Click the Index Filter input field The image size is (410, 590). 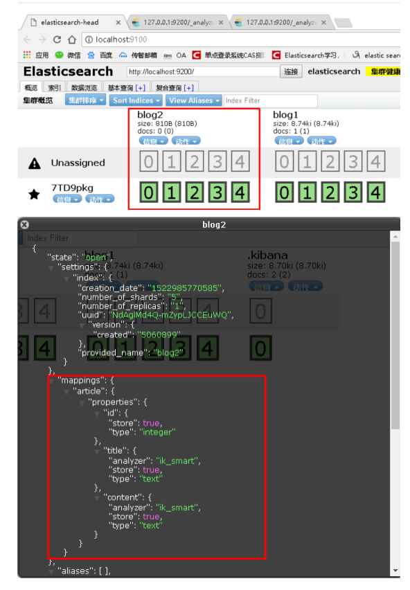click(x=271, y=101)
